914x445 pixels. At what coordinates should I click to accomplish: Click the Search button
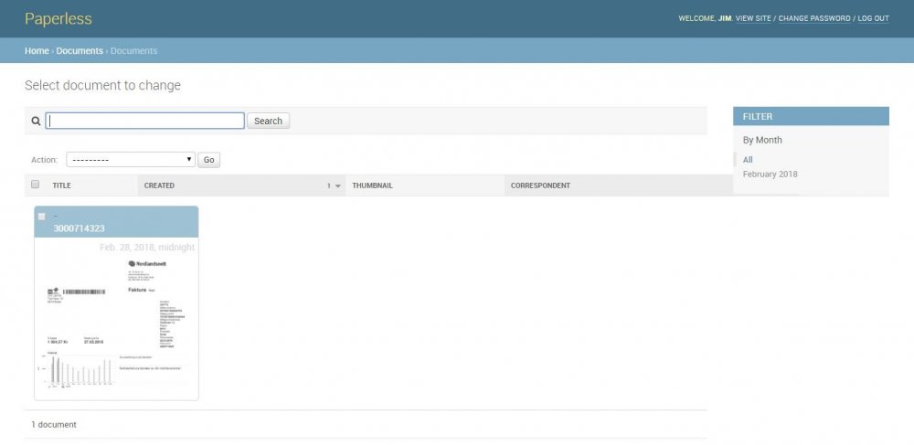268,121
